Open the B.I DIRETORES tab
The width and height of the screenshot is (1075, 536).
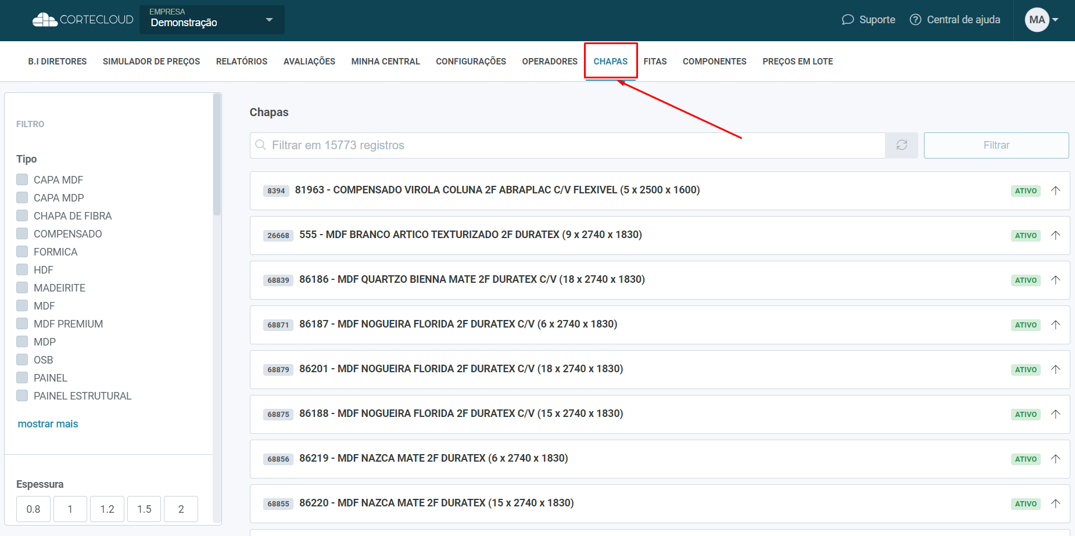tap(58, 62)
